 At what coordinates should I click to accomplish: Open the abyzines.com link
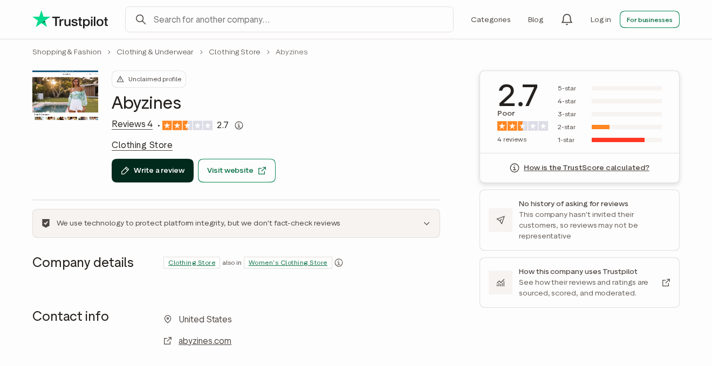click(x=205, y=341)
